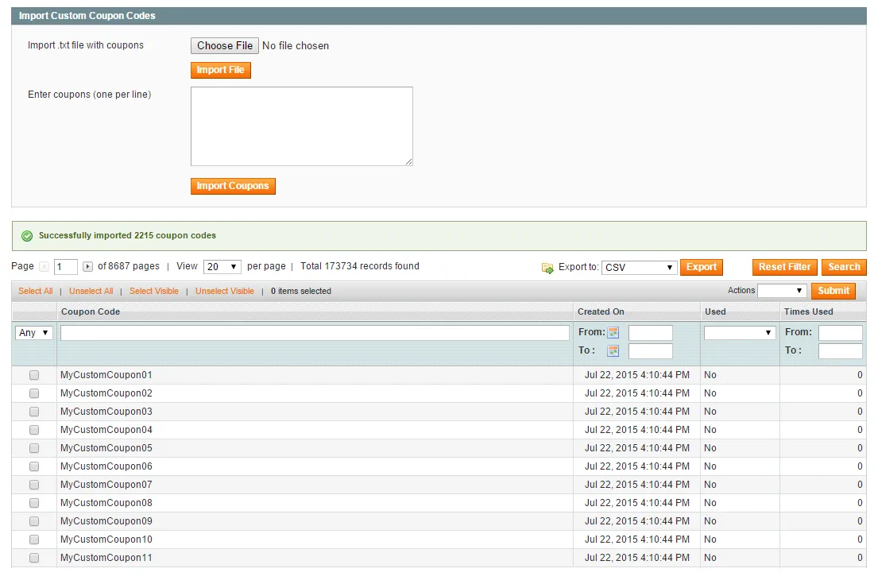Check the box beside MyCustomCoupon04
This screenshot has width=874, height=584.
click(x=34, y=430)
